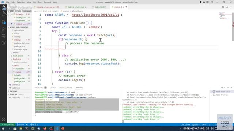Switch to index.js fetch-test editor tab

coord(77,7)
